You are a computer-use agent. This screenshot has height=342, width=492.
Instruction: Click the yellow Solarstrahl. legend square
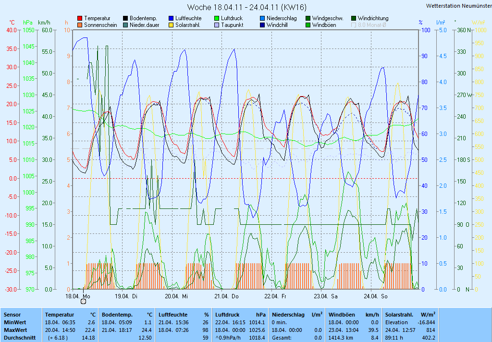coord(171,25)
